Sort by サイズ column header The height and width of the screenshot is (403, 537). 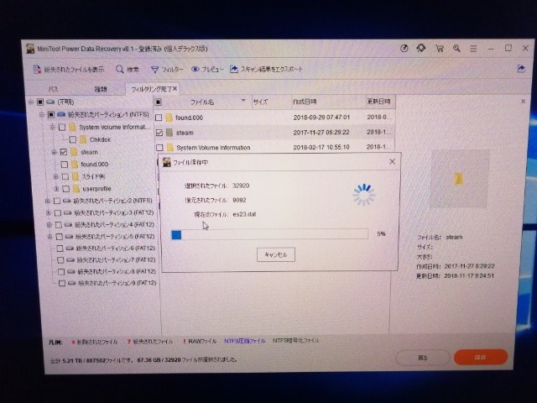[x=271, y=102]
